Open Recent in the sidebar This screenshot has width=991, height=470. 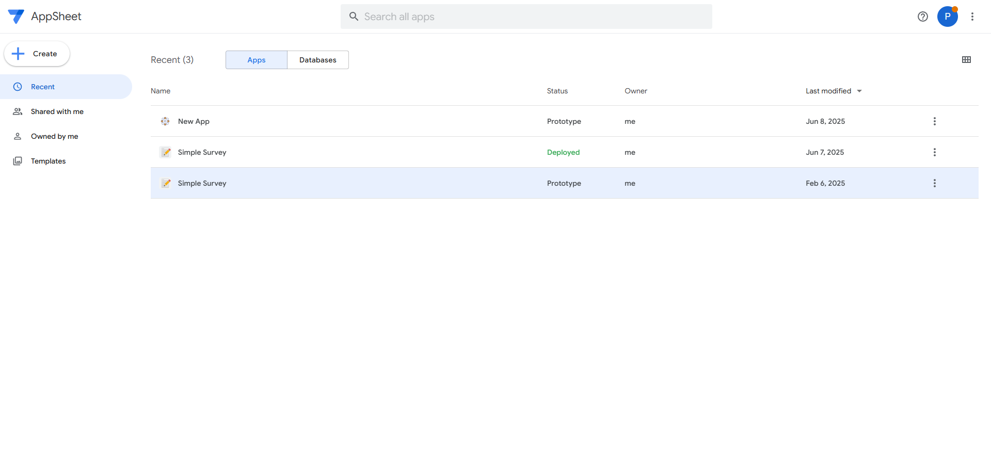click(66, 87)
